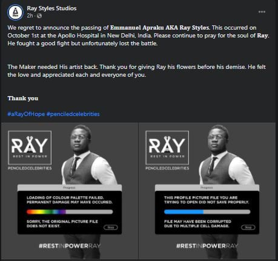The width and height of the screenshot is (278, 261).
Task: Click the Ray Styles Studios page name
Action: [51, 8]
